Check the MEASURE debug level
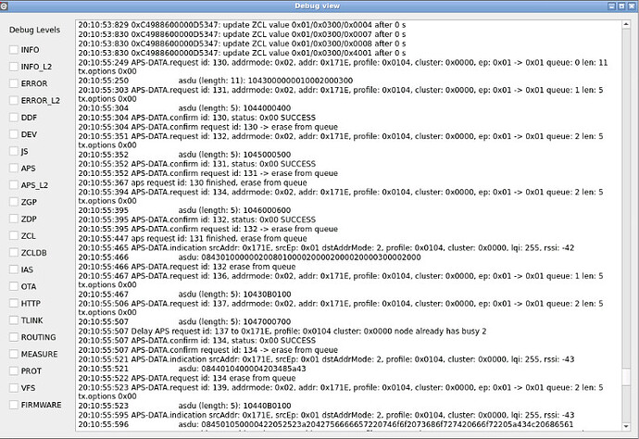Image resolution: width=639 pixels, height=439 pixels. coord(14,354)
